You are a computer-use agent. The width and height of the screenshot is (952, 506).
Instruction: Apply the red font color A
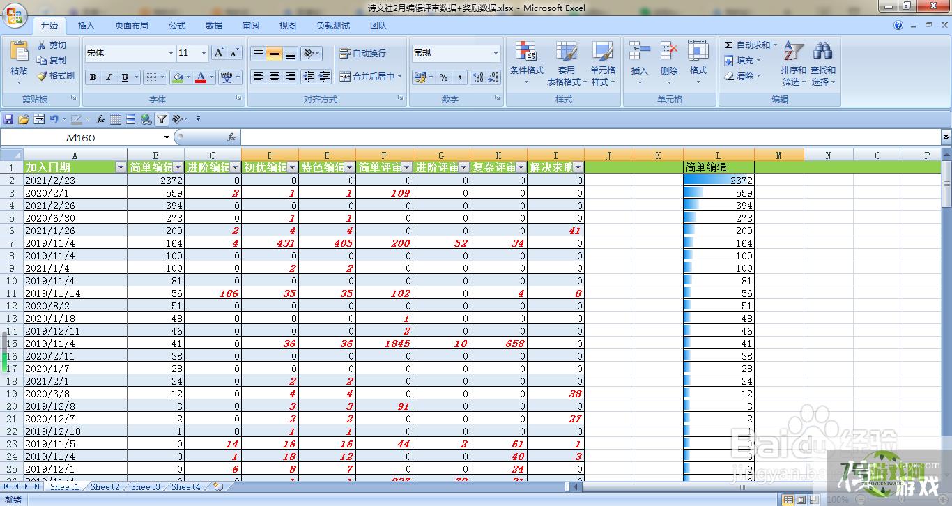pos(201,77)
